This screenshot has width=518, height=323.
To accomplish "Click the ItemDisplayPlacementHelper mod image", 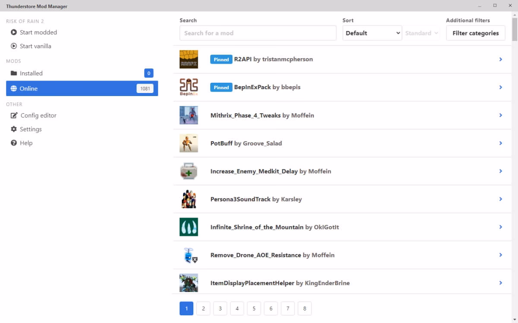I will [x=189, y=283].
